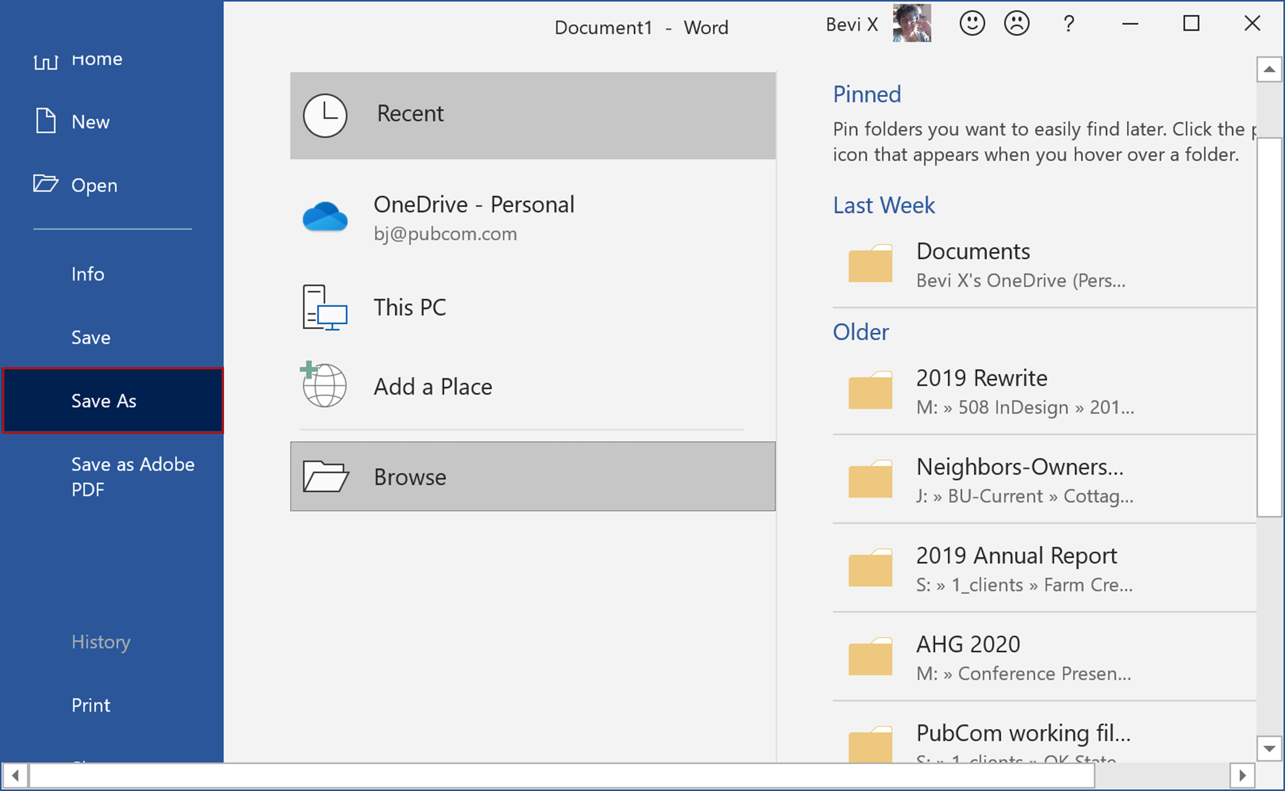This screenshot has width=1285, height=791.
Task: Open the New document option
Action: (x=91, y=120)
